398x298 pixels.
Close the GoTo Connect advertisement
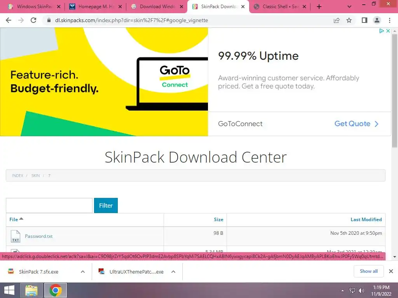click(388, 31)
